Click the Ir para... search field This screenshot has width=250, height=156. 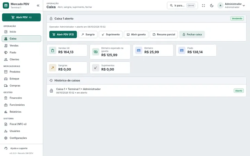coord(182,6)
